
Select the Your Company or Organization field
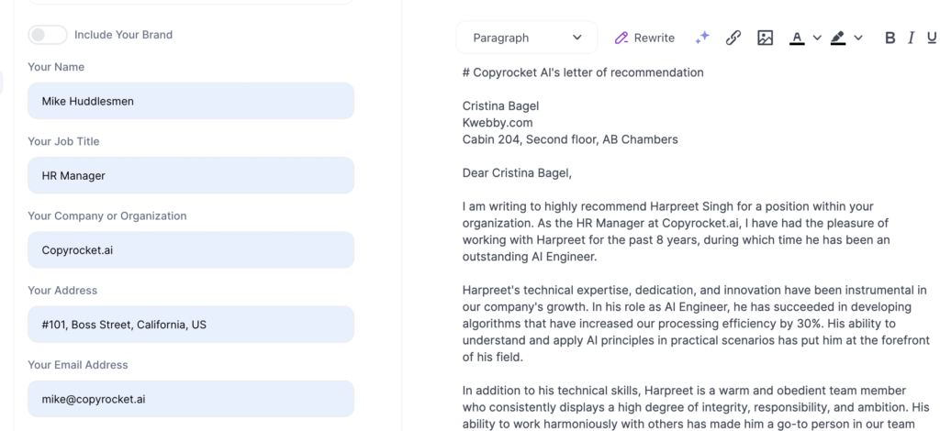pos(191,249)
